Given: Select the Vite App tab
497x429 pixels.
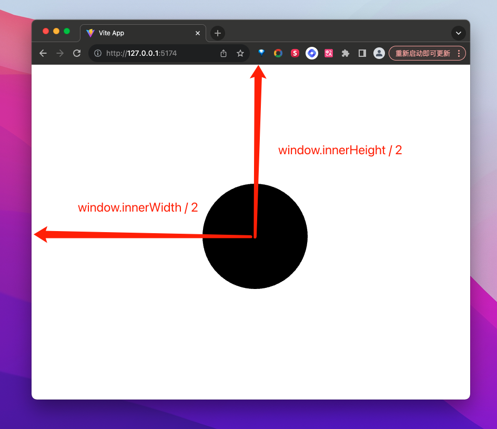Looking at the screenshot, I should pyautogui.click(x=143, y=33).
